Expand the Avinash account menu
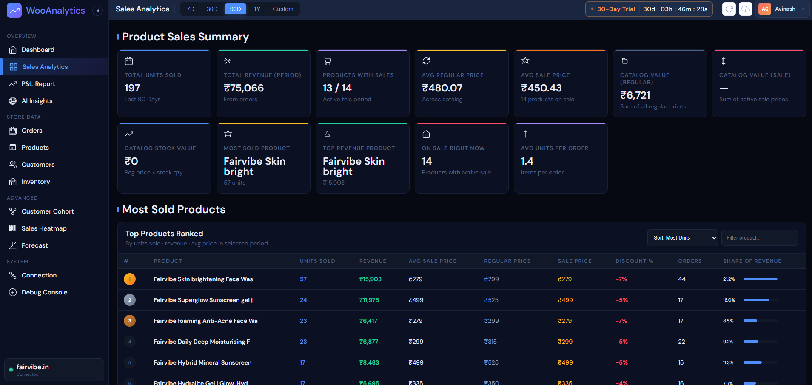 (784, 9)
